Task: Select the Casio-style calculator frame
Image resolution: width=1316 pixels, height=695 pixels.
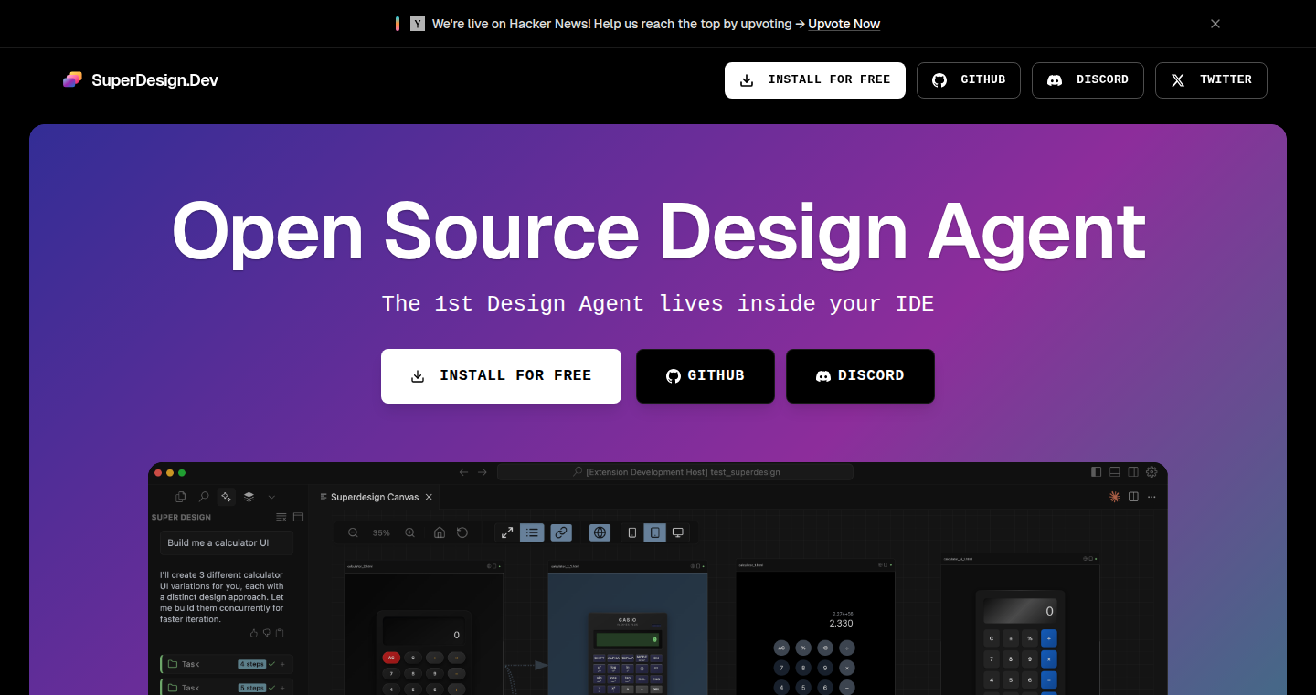Action: coord(628,628)
